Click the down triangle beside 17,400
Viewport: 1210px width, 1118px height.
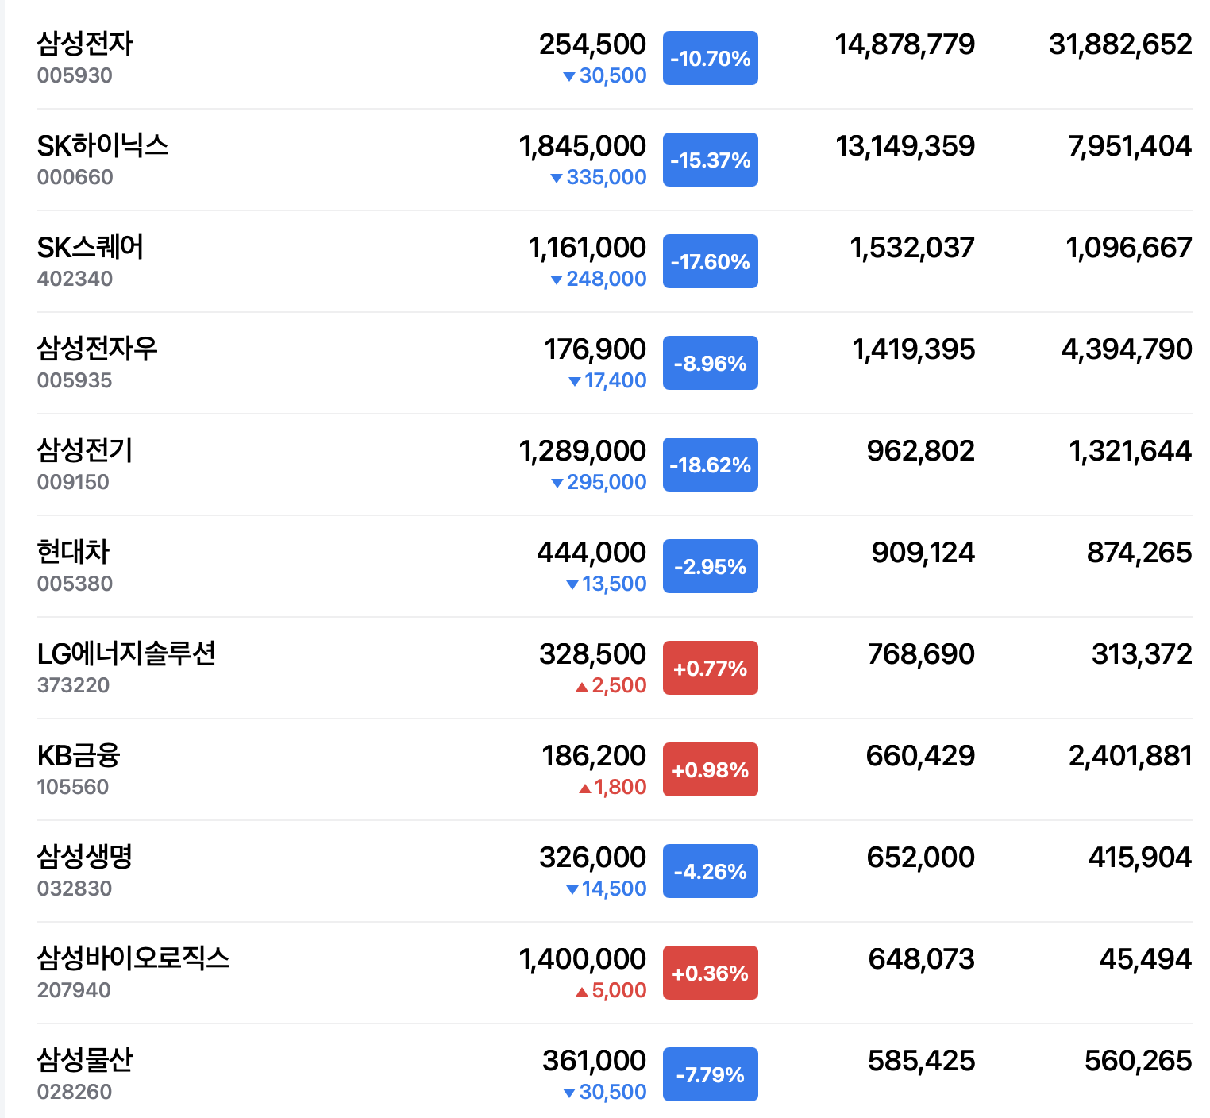click(x=575, y=381)
